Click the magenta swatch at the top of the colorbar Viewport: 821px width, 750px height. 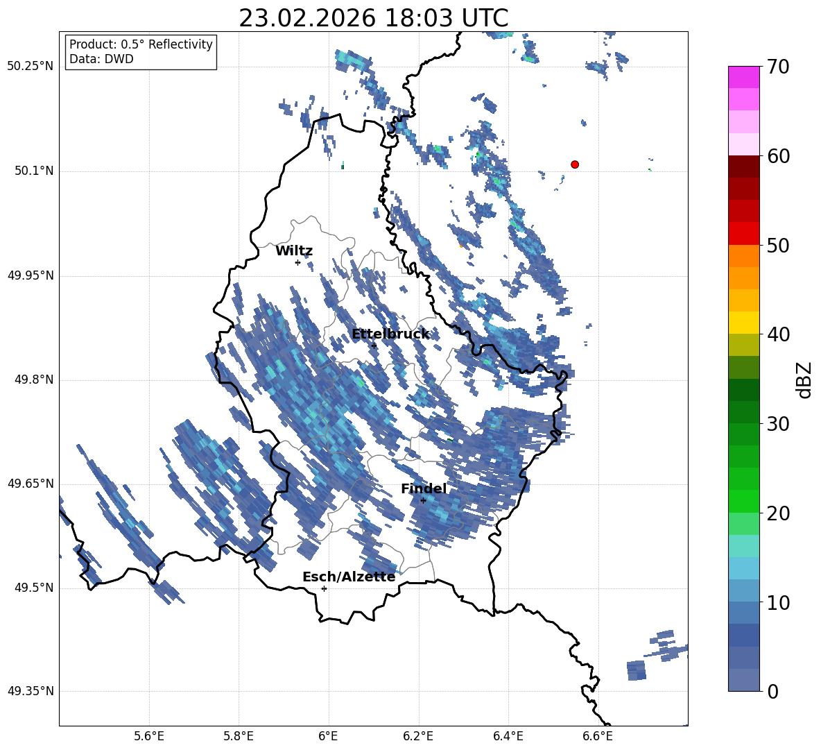coord(743,78)
